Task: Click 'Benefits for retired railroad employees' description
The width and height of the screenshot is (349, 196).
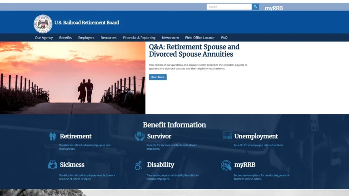Action: tap(85, 147)
